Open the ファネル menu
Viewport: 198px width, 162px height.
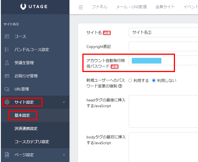99,7
